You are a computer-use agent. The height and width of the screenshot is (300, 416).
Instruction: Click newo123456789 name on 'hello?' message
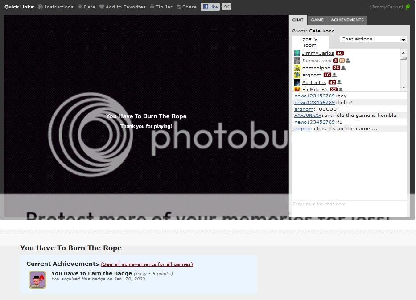pos(314,102)
